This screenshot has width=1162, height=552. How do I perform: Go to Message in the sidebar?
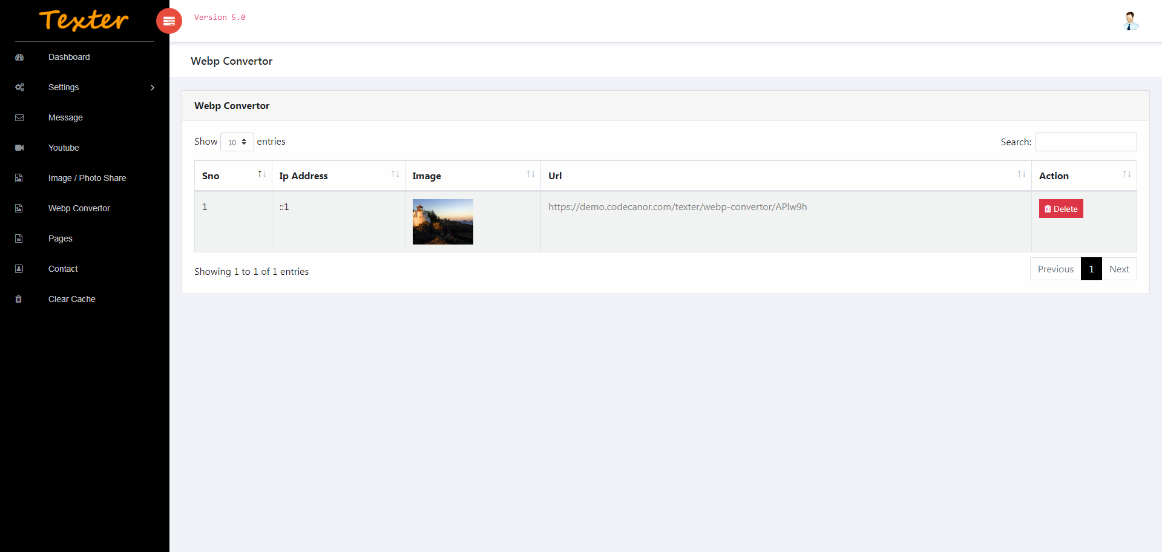tap(65, 117)
